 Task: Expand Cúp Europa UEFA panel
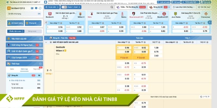pyautogui.click(x=24, y=58)
